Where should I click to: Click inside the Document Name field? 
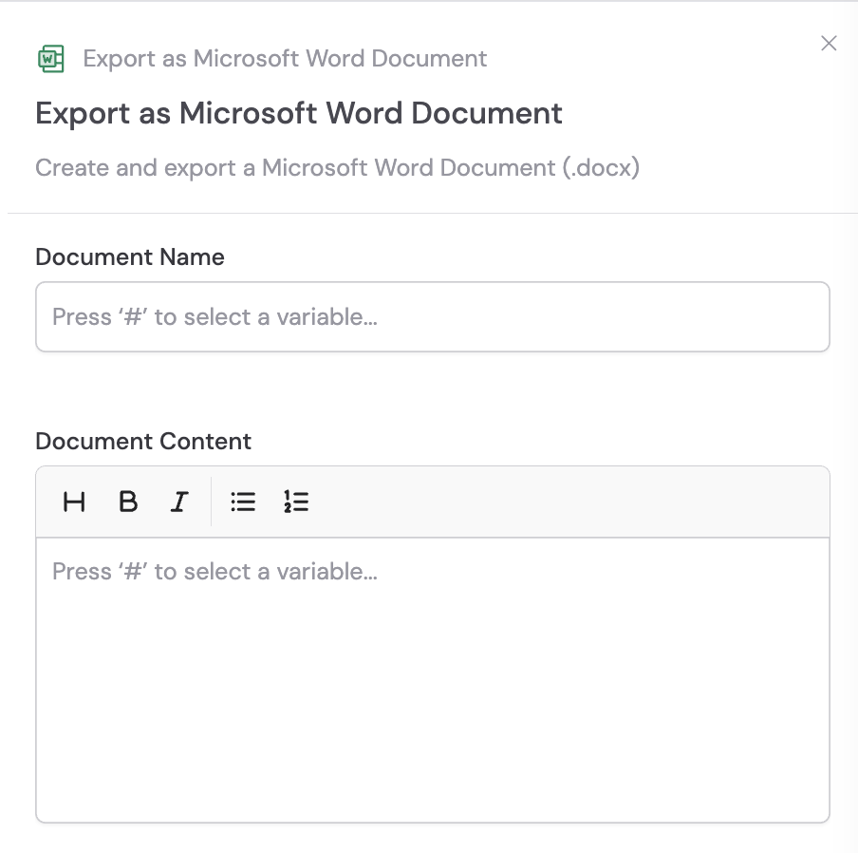click(433, 316)
